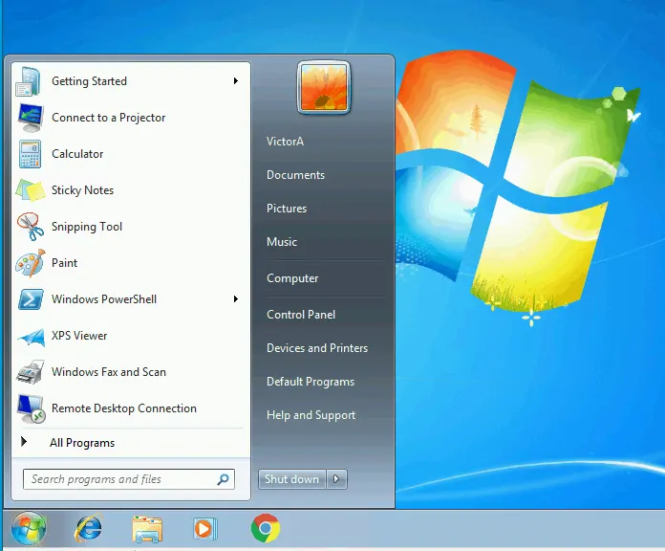Expand the Getting Started submenu arrow
This screenshot has height=551, width=665.
236,80
